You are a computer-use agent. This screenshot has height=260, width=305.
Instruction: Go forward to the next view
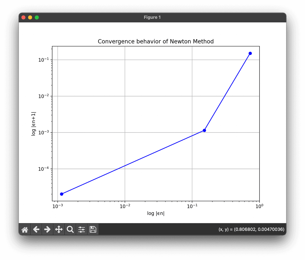(x=47, y=229)
